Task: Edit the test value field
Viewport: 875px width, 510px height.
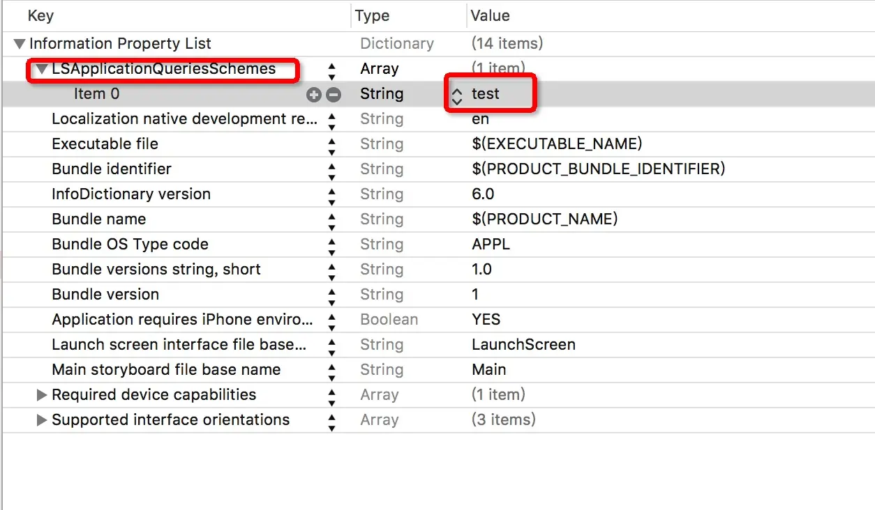Action: 486,94
